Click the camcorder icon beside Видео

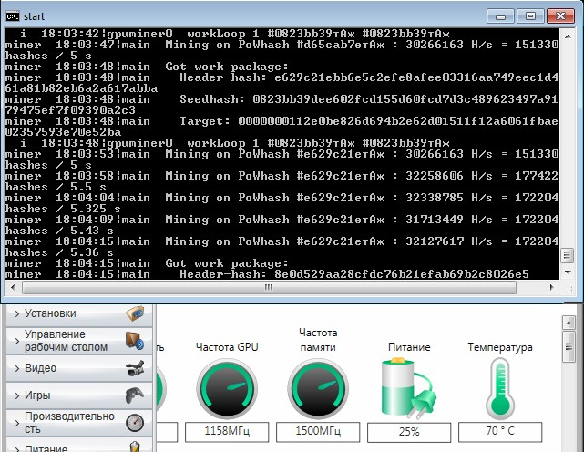click(x=134, y=368)
